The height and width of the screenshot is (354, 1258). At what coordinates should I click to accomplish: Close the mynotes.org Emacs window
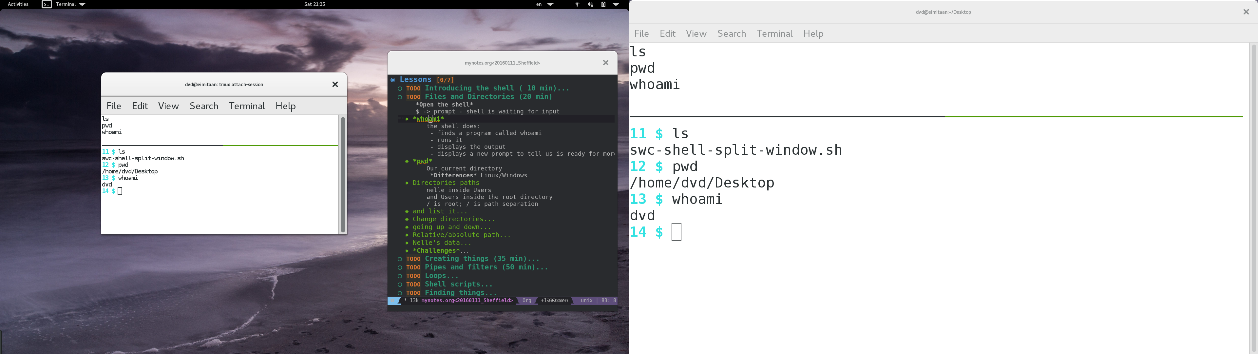click(605, 63)
